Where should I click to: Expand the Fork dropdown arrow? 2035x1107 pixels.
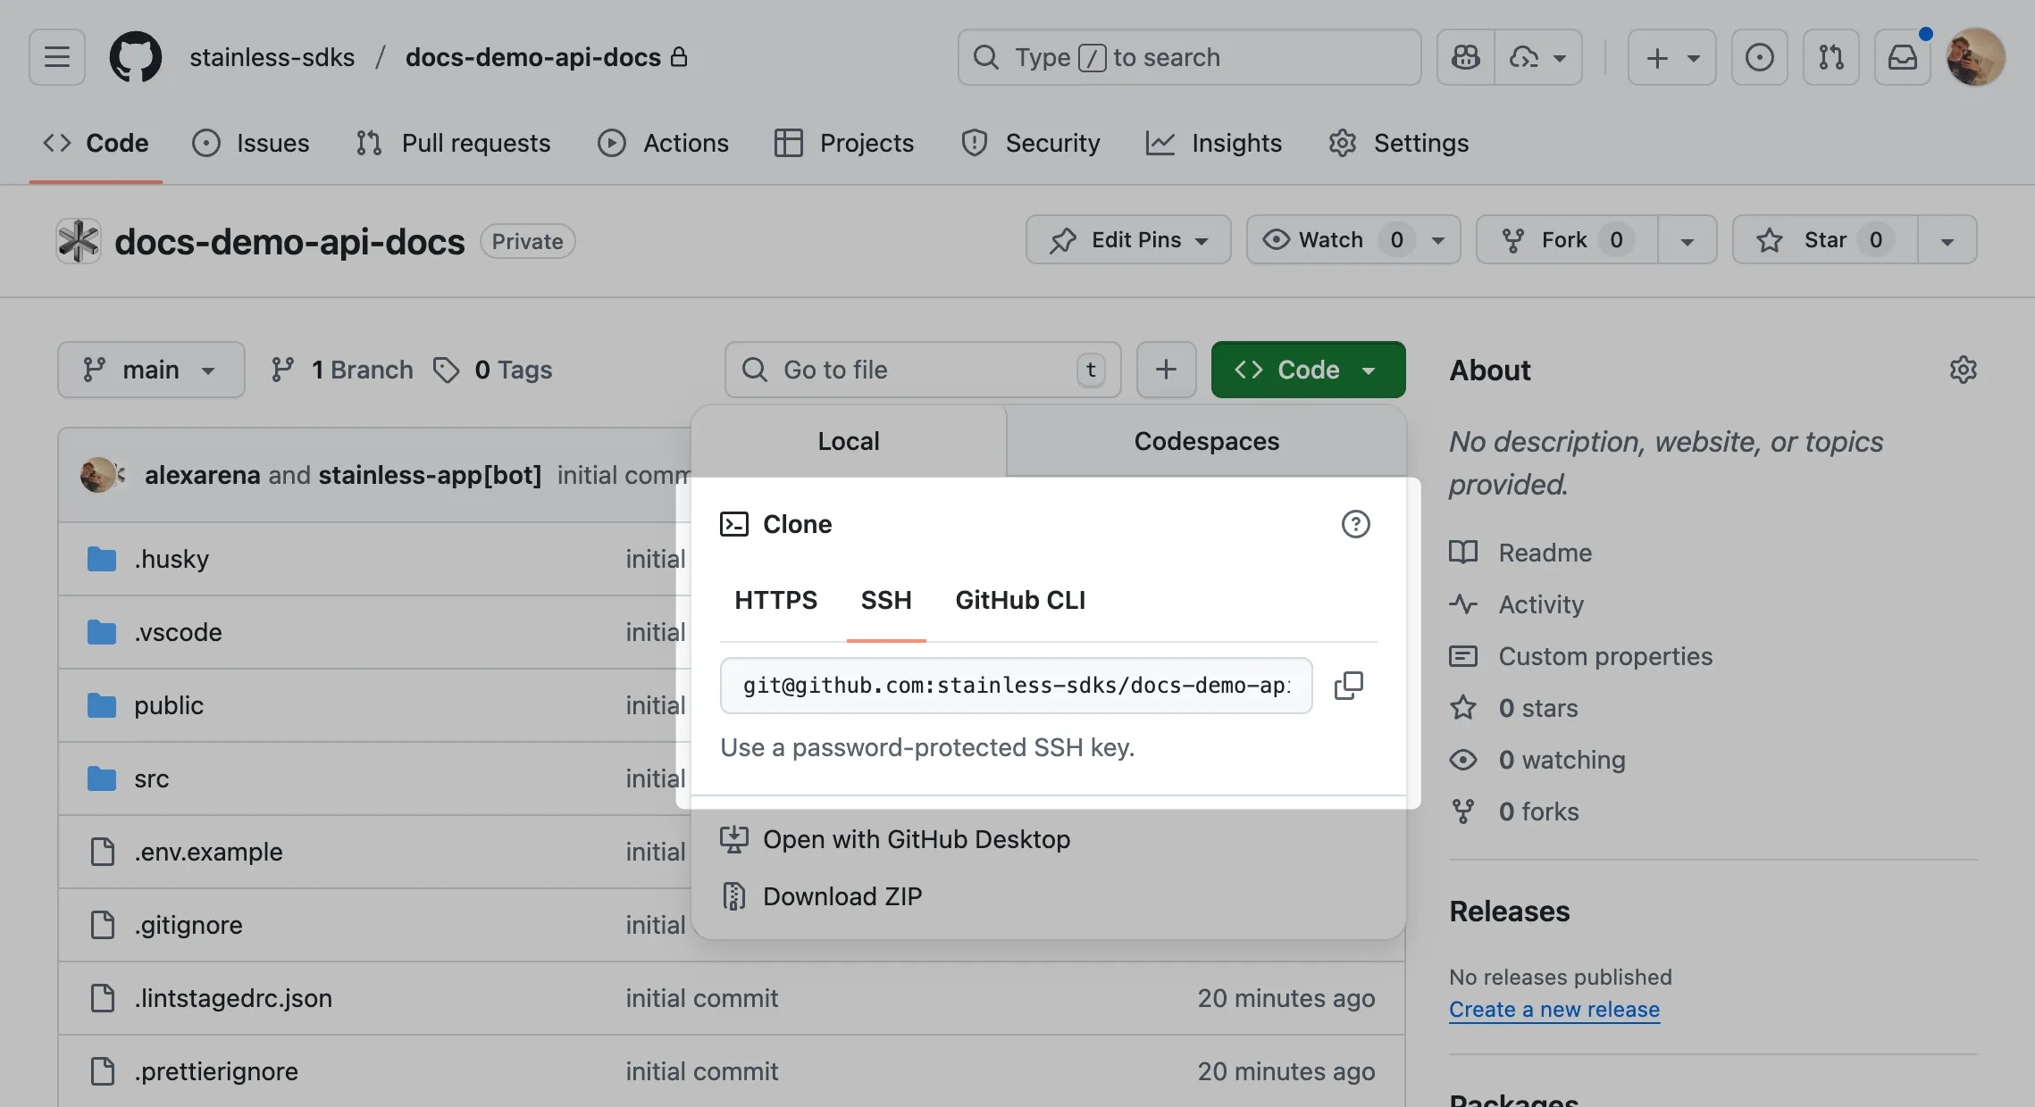click(1687, 239)
